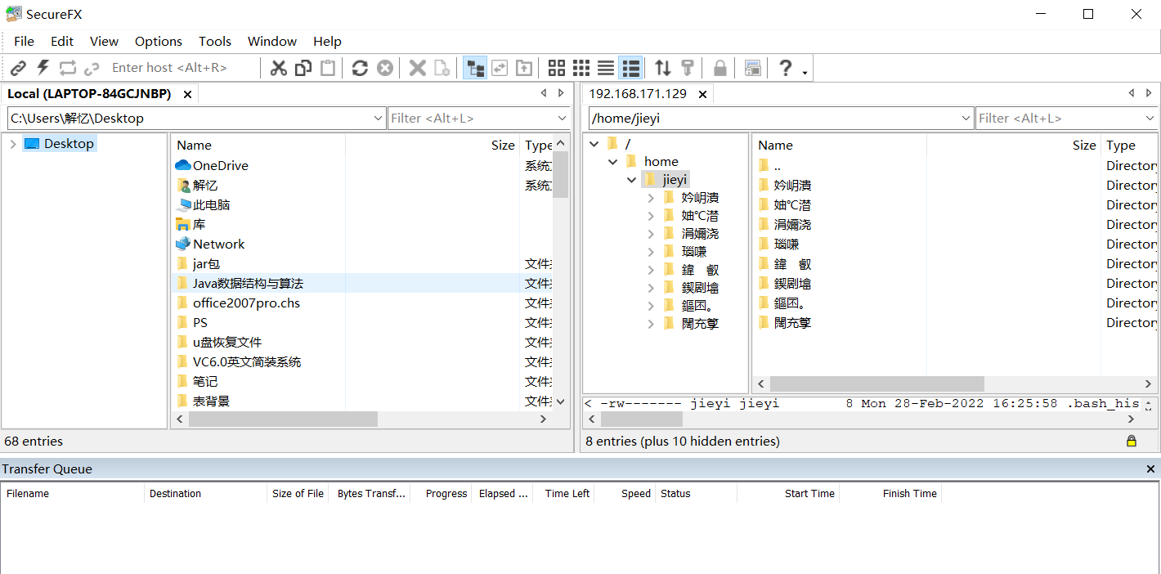Open remote path dropdown for /home/jieyi
Viewport: 1161px width, 574px height.
pos(966,119)
